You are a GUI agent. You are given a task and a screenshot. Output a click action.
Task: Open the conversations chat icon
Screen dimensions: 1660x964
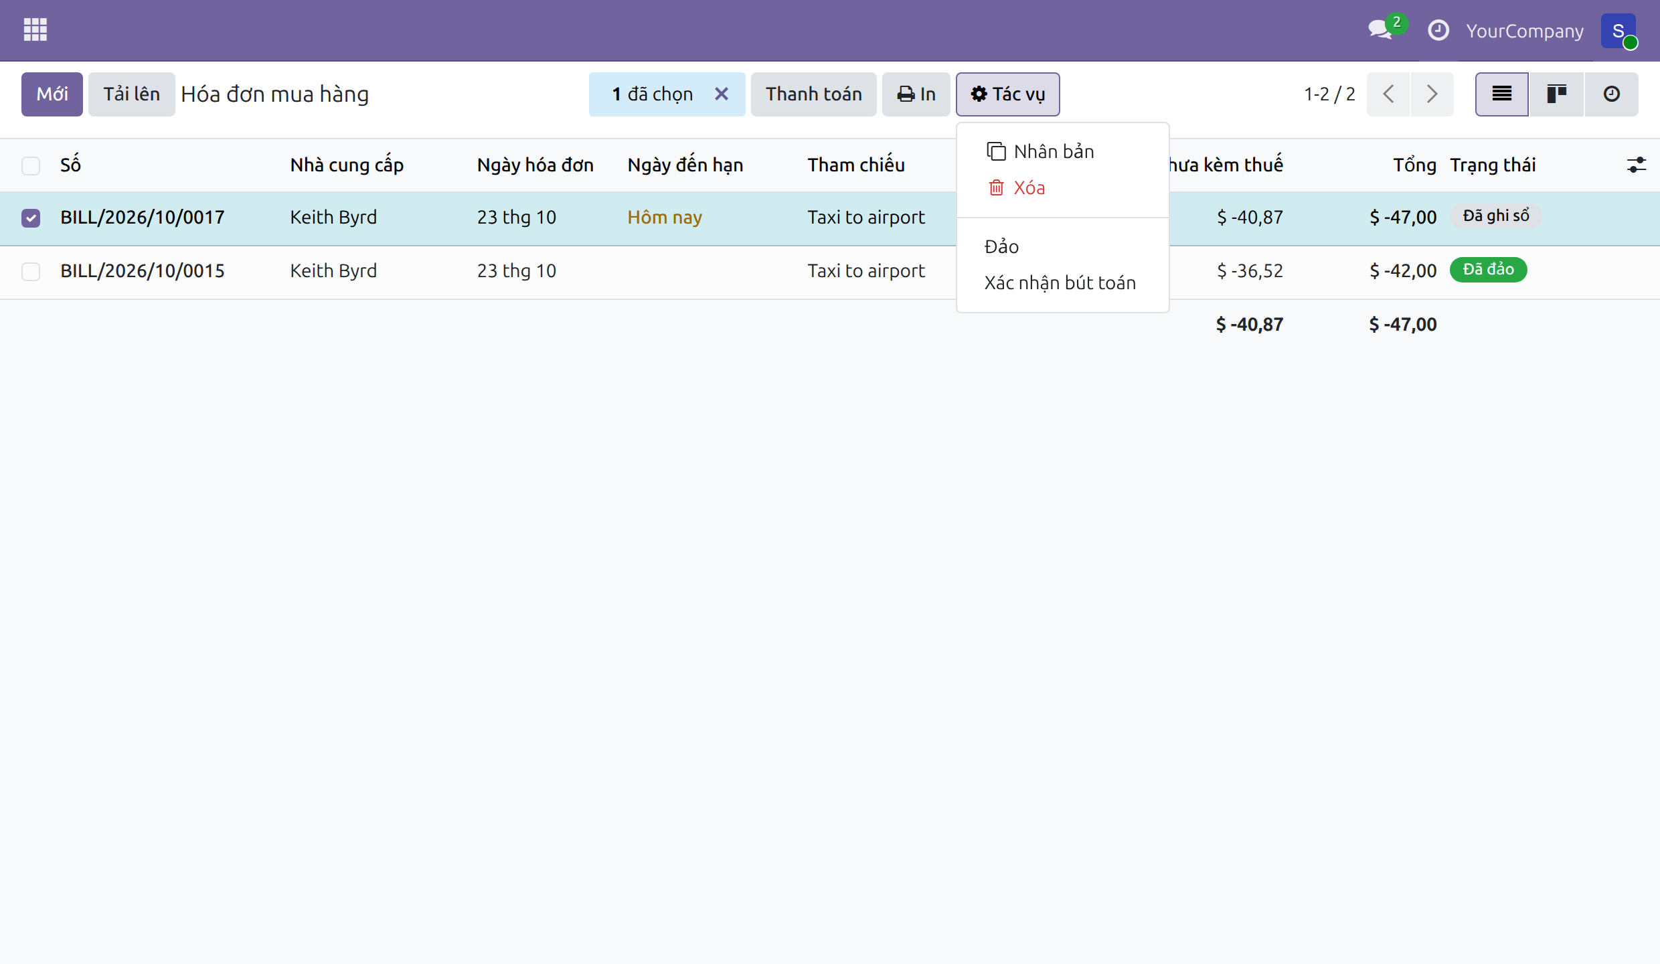(1381, 29)
